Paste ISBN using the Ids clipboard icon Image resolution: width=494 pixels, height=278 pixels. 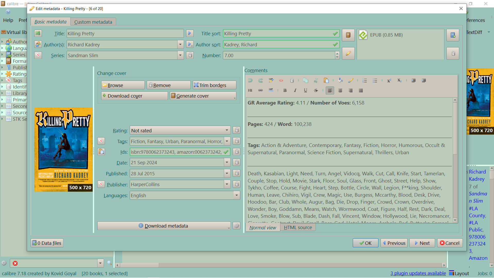click(x=101, y=152)
